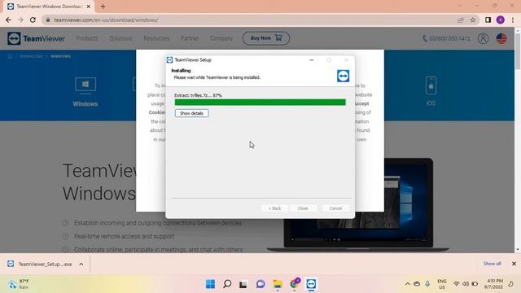Click the Close button in setup dialog
The image size is (521, 293).
303,208
